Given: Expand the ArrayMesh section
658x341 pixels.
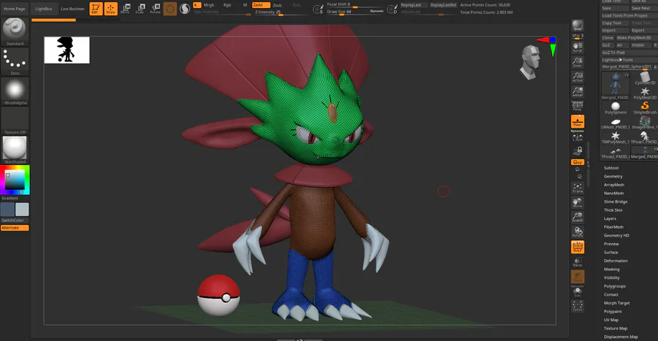Looking at the screenshot, I should coord(614,185).
